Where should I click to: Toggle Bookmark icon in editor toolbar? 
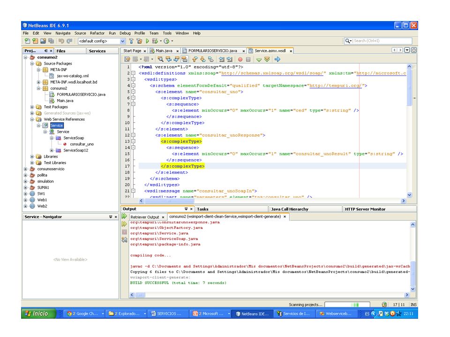pyautogui.click(x=211, y=59)
